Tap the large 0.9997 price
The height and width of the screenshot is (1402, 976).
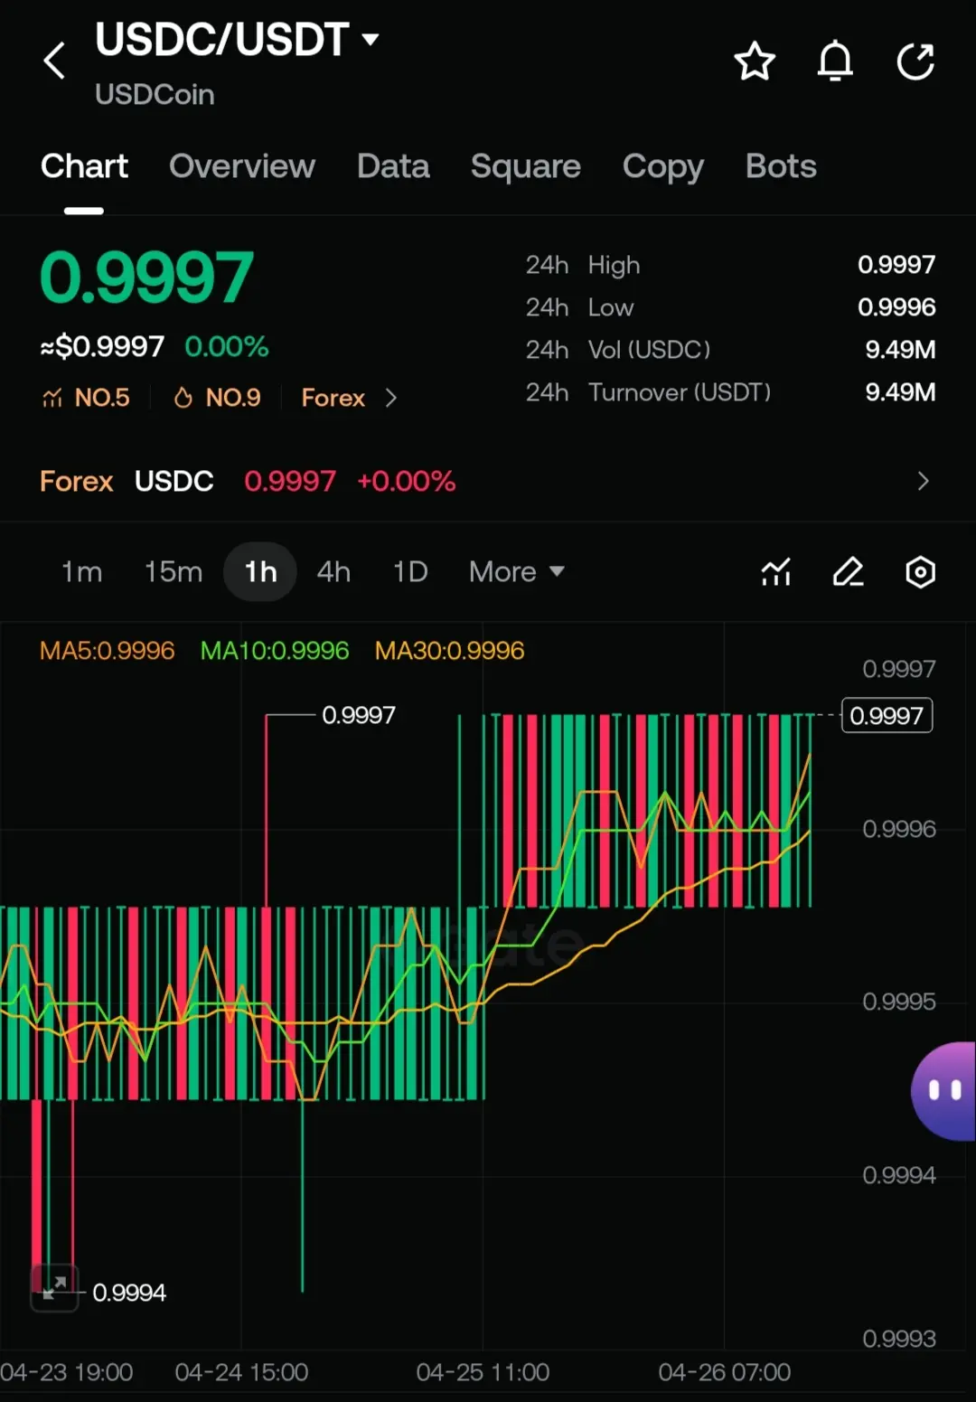click(x=146, y=278)
